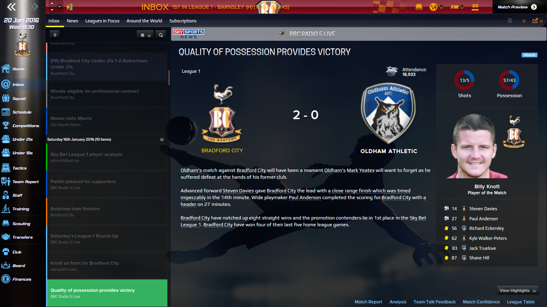Collapse the Saturday 16th January group
The image size is (547, 307).
pyautogui.click(x=162, y=139)
